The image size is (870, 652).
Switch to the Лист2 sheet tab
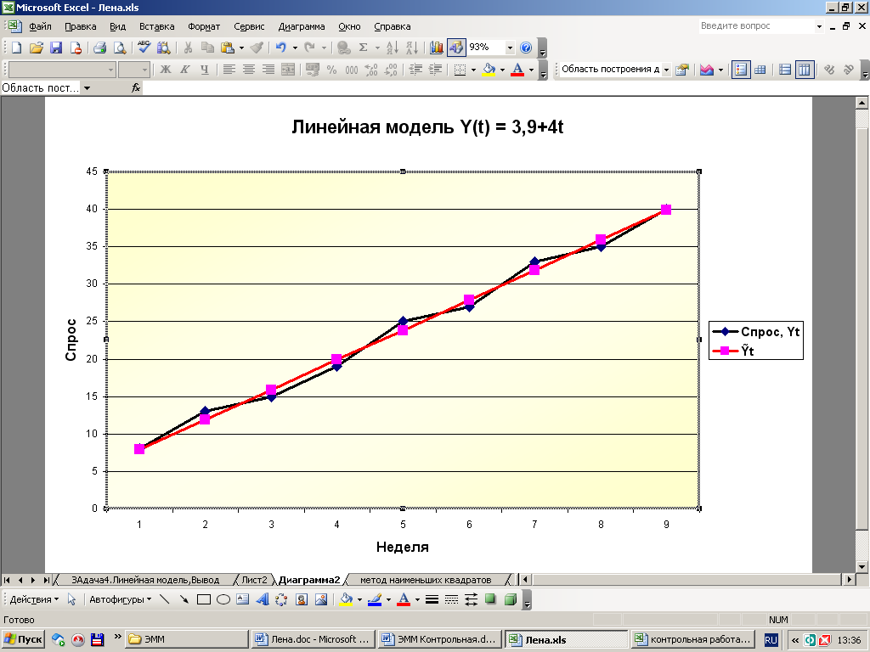254,580
